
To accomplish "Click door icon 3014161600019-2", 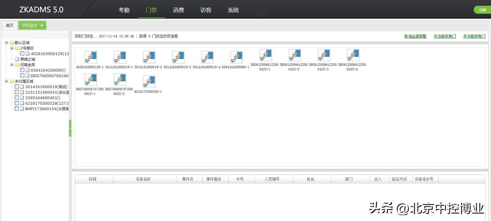I will point(148,57).
